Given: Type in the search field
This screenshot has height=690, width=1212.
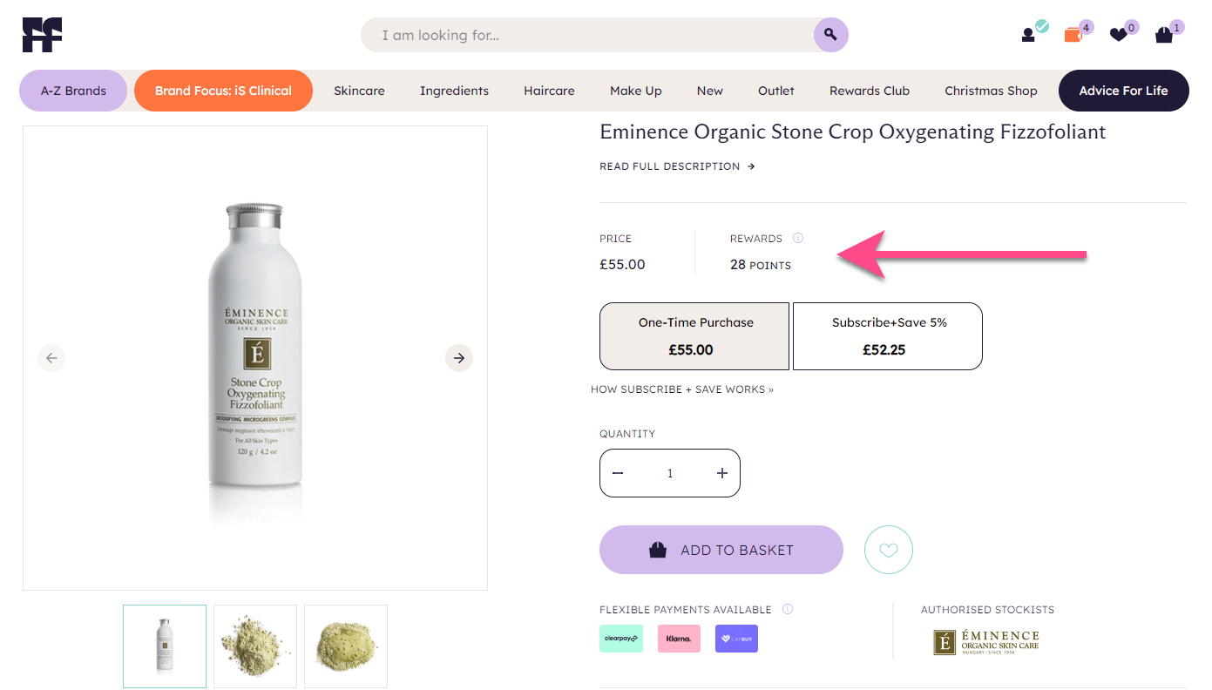Looking at the screenshot, I should pos(584,36).
